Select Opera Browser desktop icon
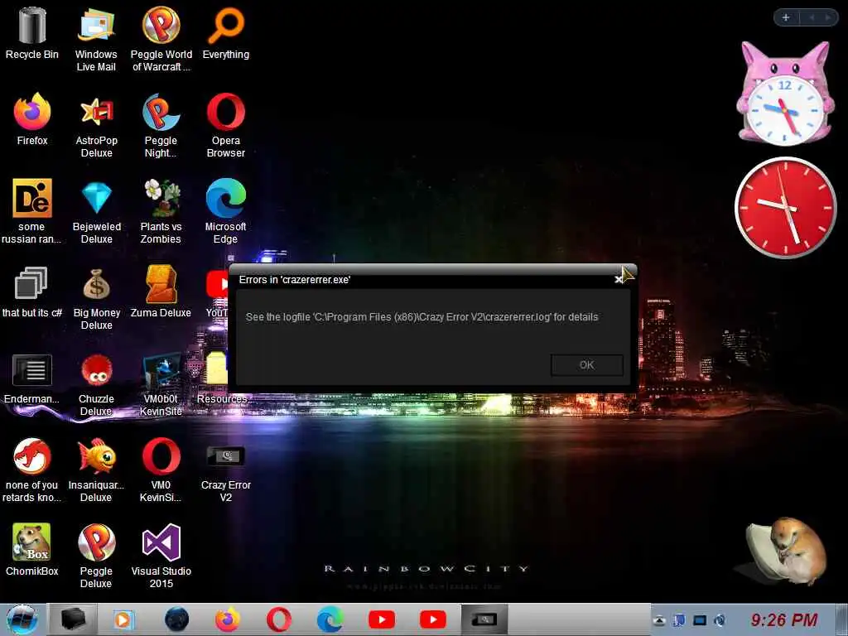The height and width of the screenshot is (636, 848). tap(225, 126)
